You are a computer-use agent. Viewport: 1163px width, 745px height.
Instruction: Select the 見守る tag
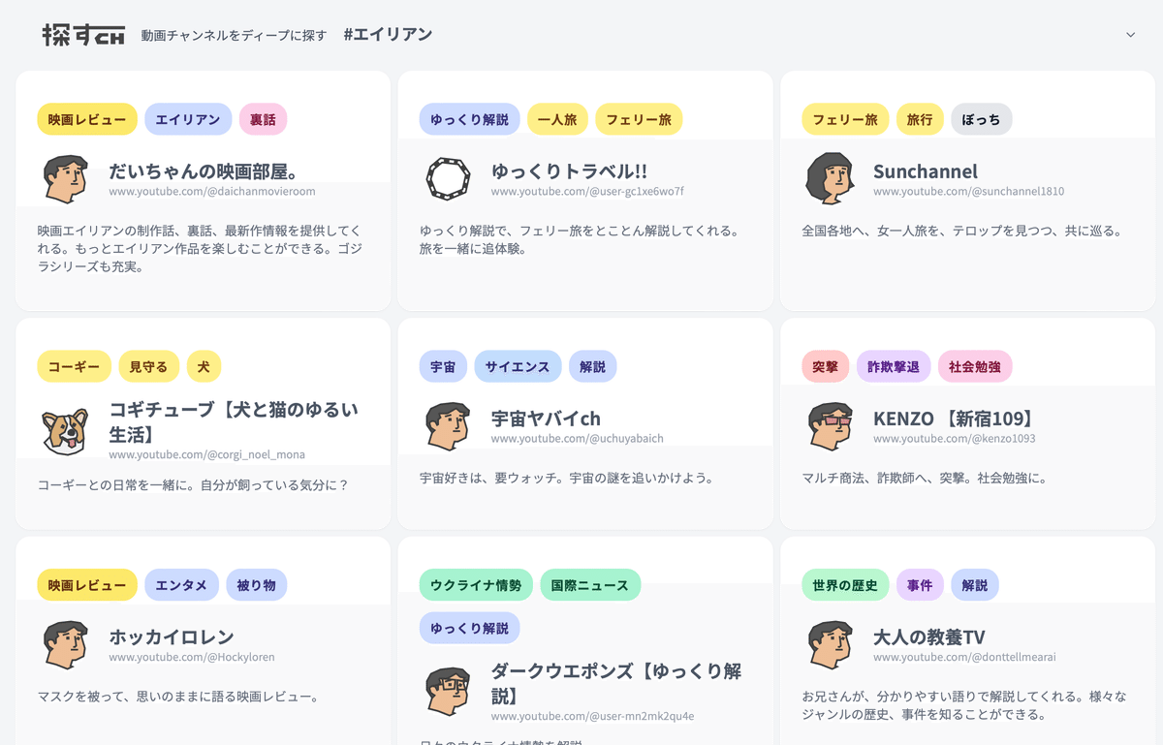coord(148,366)
